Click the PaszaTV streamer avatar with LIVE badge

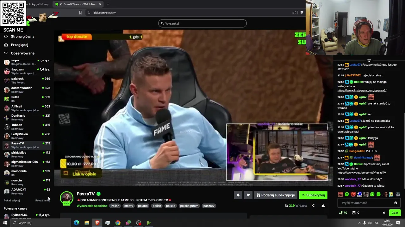pyautogui.click(x=66, y=198)
